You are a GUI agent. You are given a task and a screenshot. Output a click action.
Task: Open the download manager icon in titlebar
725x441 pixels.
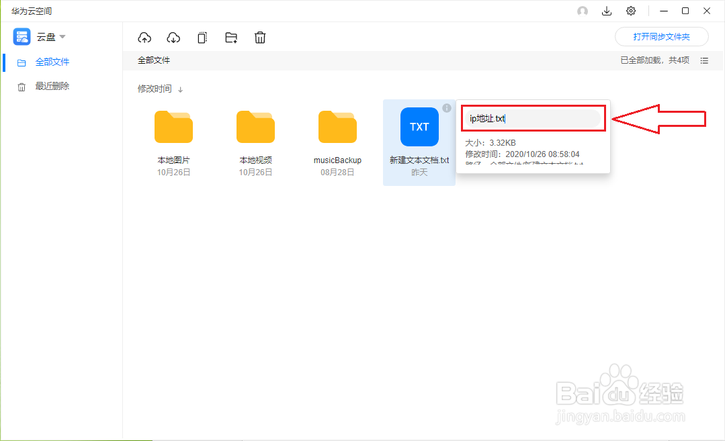tap(607, 11)
